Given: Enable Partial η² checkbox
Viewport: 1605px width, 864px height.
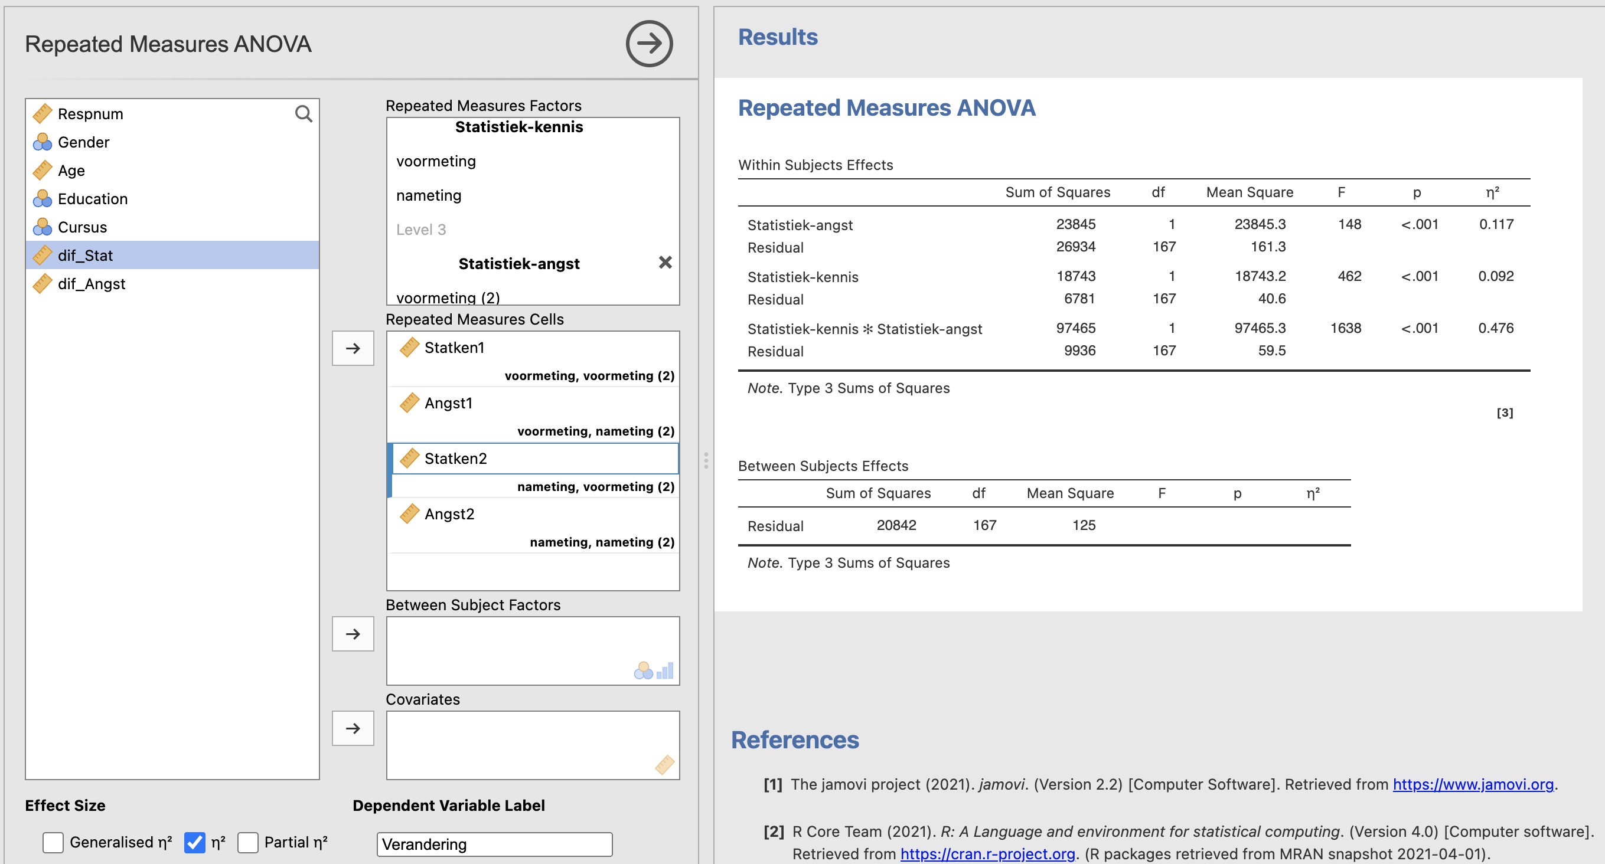Looking at the screenshot, I should tap(248, 842).
